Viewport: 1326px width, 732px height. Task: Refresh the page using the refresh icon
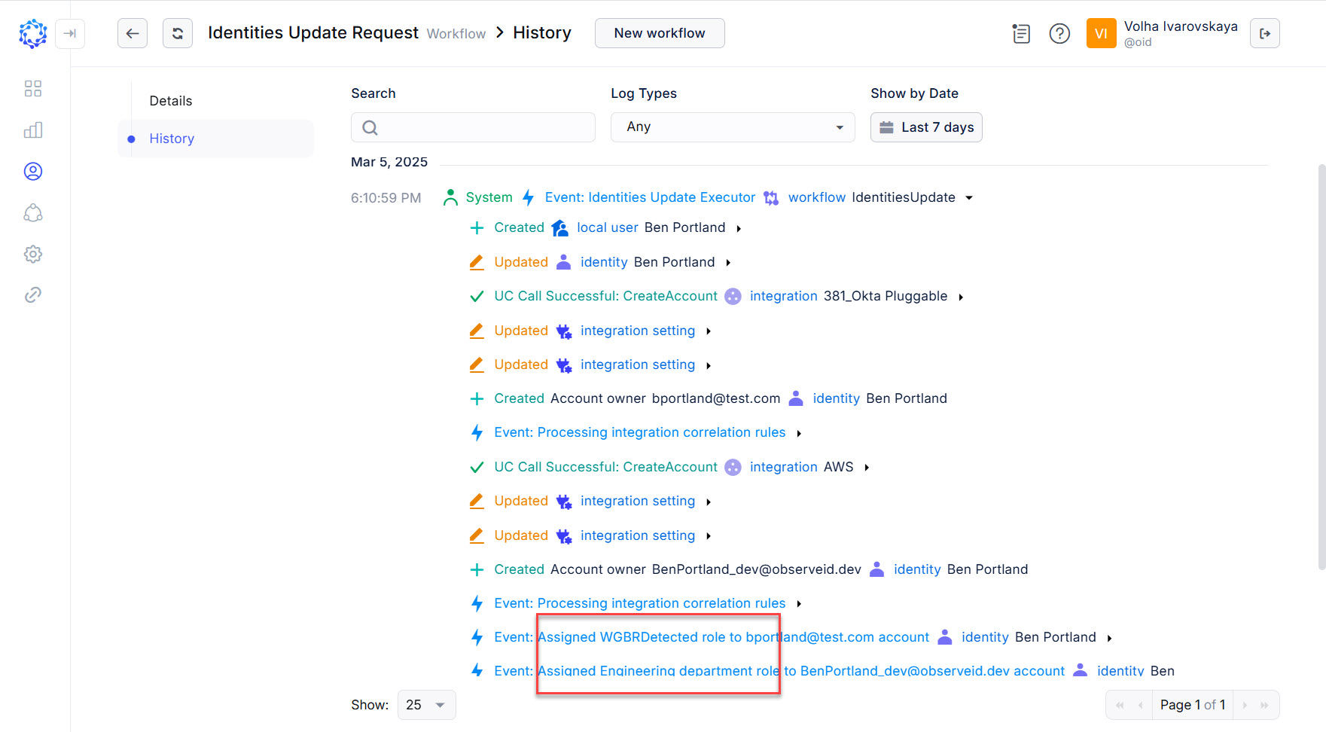(178, 33)
